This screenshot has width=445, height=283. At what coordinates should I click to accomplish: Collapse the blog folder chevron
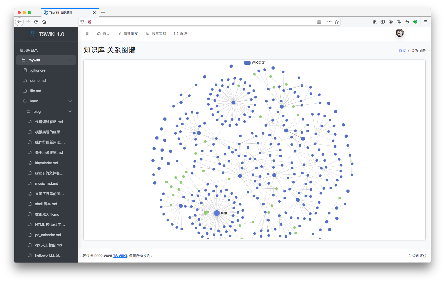pos(70,111)
